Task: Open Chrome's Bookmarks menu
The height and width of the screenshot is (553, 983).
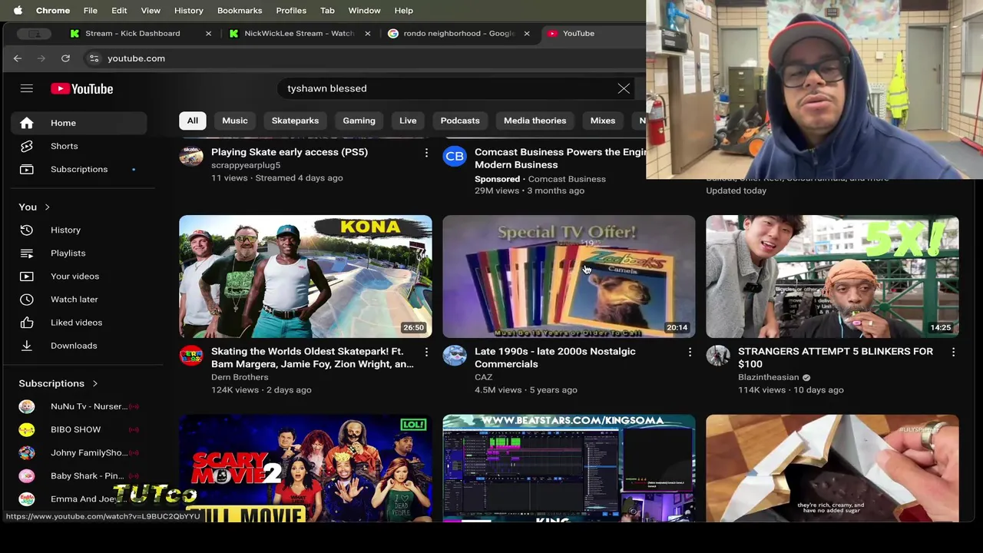Action: [x=240, y=11]
